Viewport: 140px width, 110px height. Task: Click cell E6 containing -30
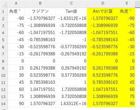127,47
